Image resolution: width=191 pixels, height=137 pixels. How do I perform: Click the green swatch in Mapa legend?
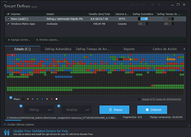pos(37,99)
